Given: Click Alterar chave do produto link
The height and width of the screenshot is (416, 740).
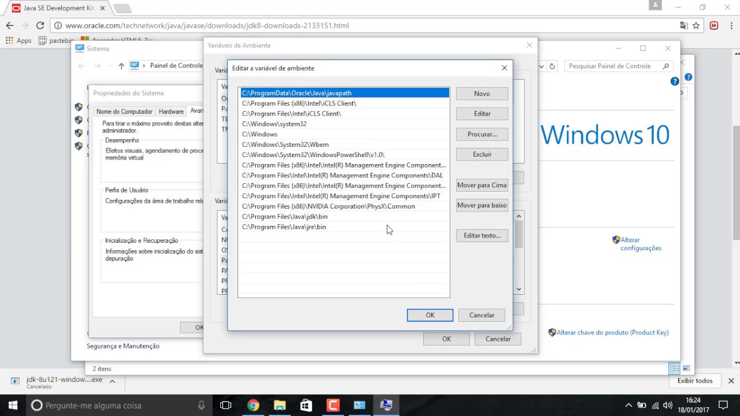Looking at the screenshot, I should click(612, 332).
